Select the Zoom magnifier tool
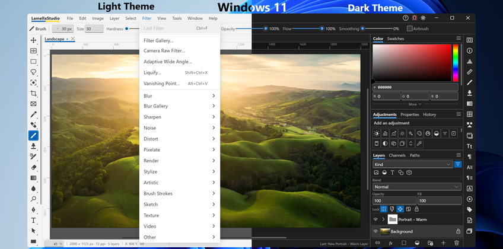The width and height of the screenshot is (503, 249). [x=33, y=199]
